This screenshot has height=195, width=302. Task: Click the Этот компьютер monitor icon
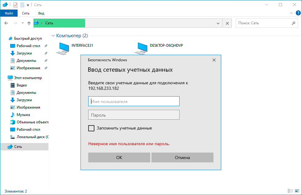point(10,78)
